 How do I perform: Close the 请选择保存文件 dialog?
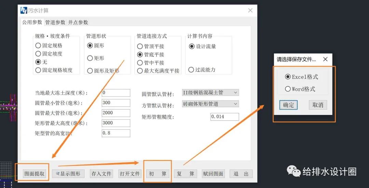tap(325, 59)
